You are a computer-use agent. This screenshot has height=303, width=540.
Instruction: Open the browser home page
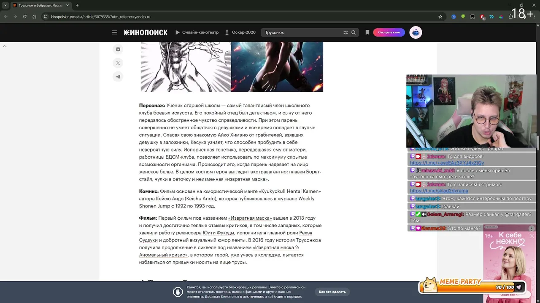[x=34, y=17]
